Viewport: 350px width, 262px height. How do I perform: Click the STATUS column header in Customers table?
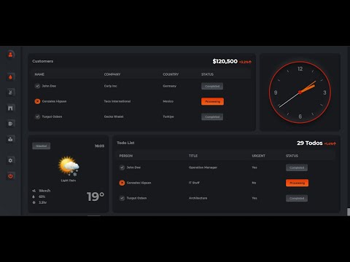pos(207,74)
